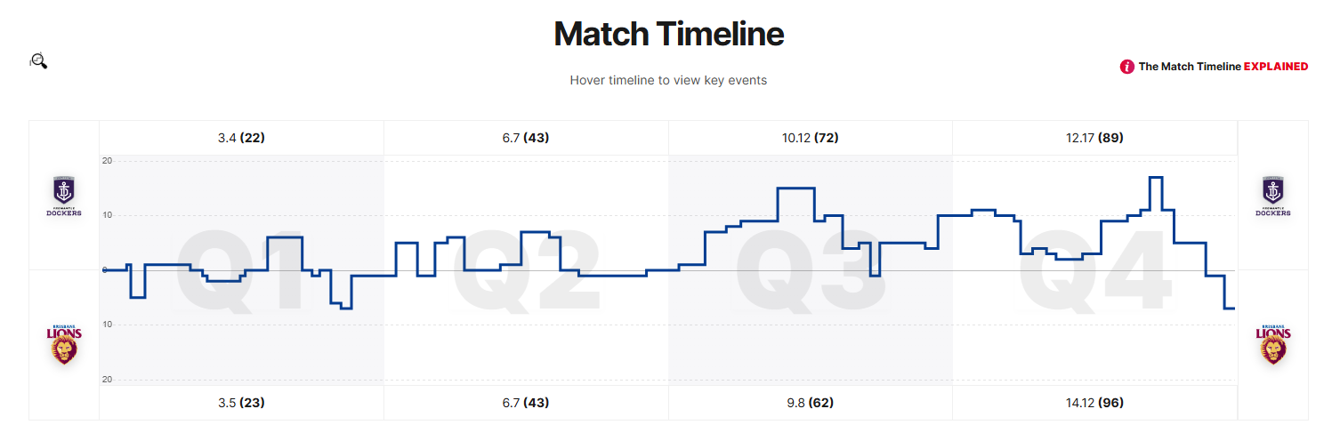Click the red info icon

(x=1127, y=67)
